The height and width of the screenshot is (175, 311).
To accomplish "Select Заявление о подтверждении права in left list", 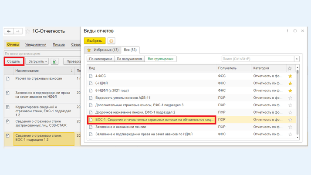I will (43, 95).
